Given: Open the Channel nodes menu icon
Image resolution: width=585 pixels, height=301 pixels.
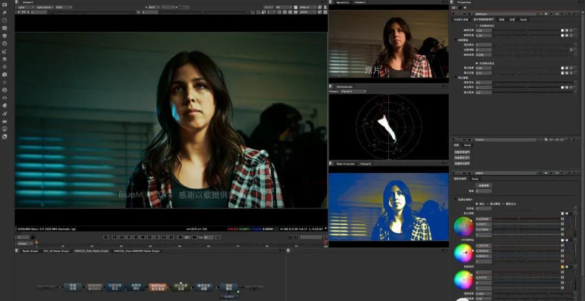Looking at the screenshot, I should coord(5,28).
